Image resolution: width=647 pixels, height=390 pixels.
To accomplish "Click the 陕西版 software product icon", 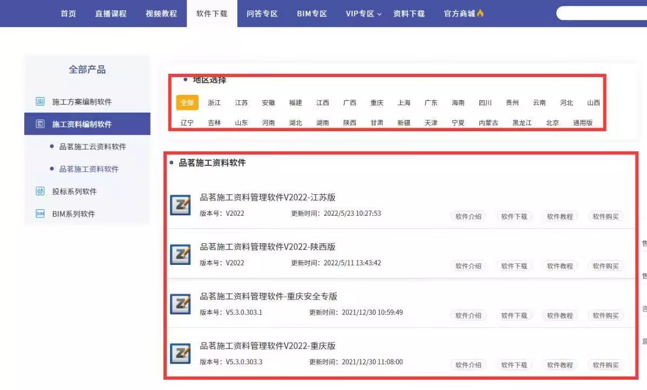I will (x=180, y=255).
